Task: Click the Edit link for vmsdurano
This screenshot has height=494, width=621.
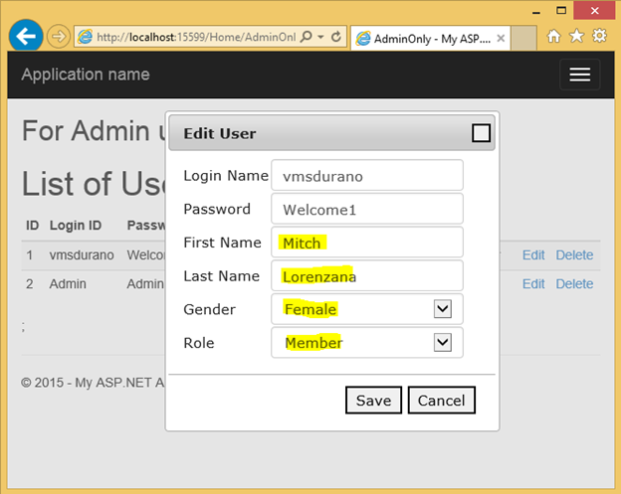Action: [533, 255]
